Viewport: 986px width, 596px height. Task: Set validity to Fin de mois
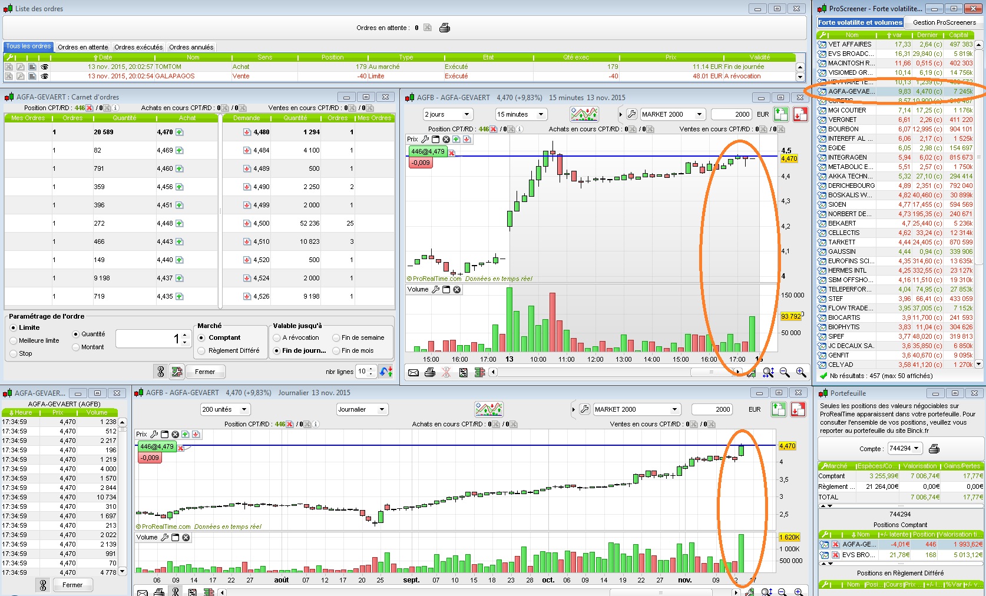click(x=336, y=350)
